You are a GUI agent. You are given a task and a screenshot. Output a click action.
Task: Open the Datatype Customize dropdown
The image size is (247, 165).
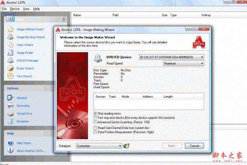99,146
